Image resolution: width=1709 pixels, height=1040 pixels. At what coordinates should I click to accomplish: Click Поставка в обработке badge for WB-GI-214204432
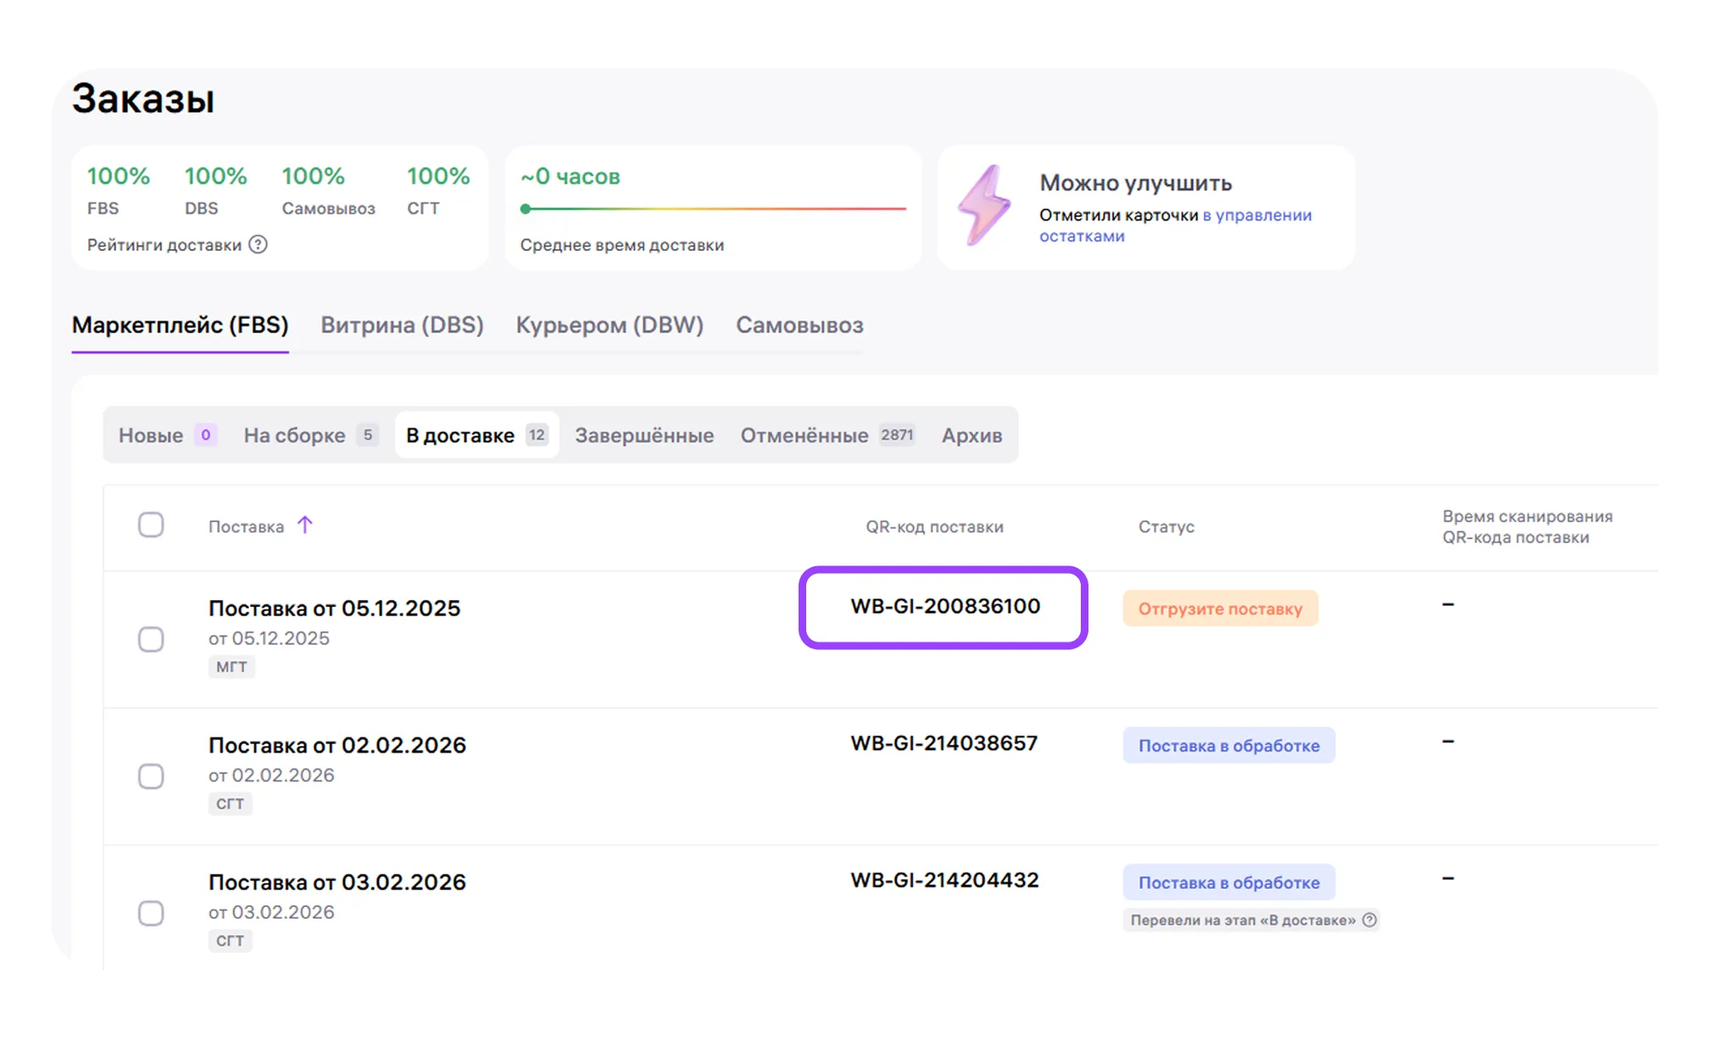coord(1228,882)
